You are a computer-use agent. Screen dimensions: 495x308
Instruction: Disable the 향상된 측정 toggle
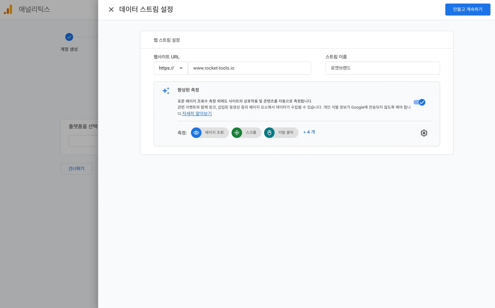[x=419, y=102]
